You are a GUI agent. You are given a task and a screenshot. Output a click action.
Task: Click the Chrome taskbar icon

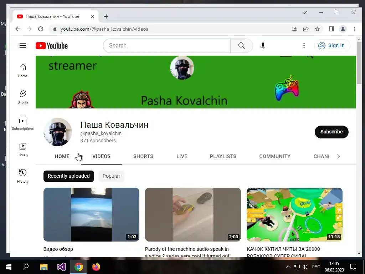[x=79, y=267]
